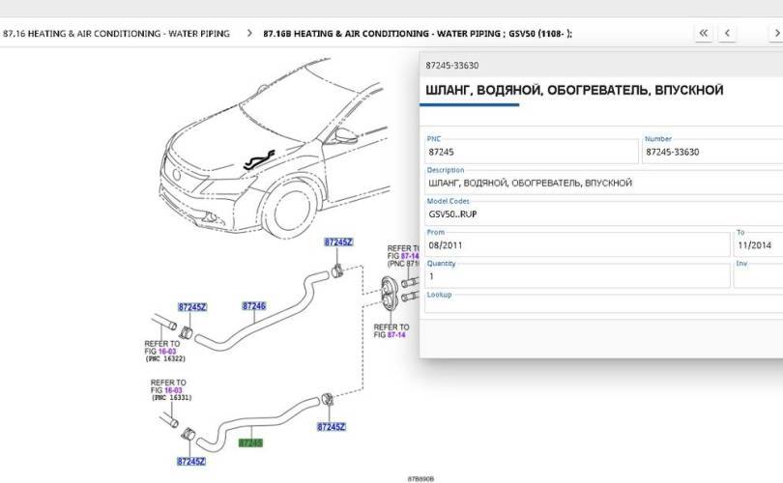The width and height of the screenshot is (783, 483).
Task: Click the From date field 08/2011
Action: click(x=577, y=245)
